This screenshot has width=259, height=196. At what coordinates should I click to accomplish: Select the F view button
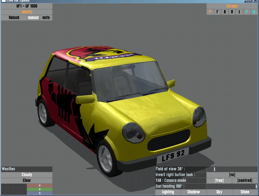tap(217, 12)
